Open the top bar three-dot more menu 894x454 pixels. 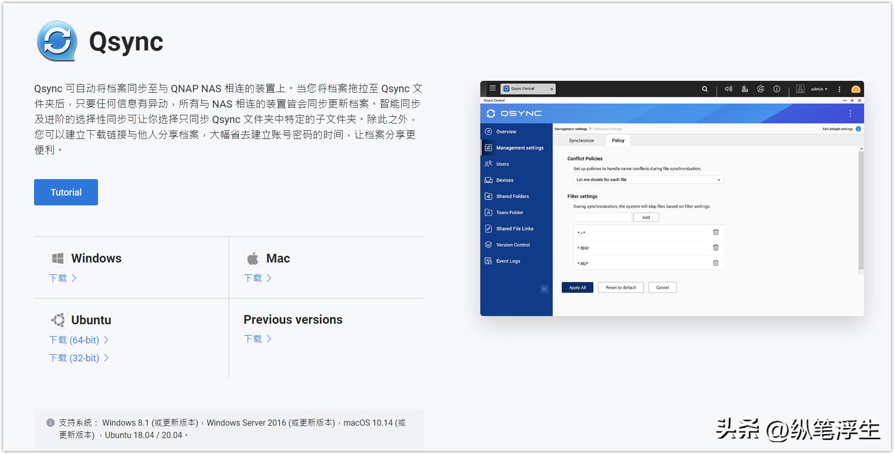tap(839, 89)
